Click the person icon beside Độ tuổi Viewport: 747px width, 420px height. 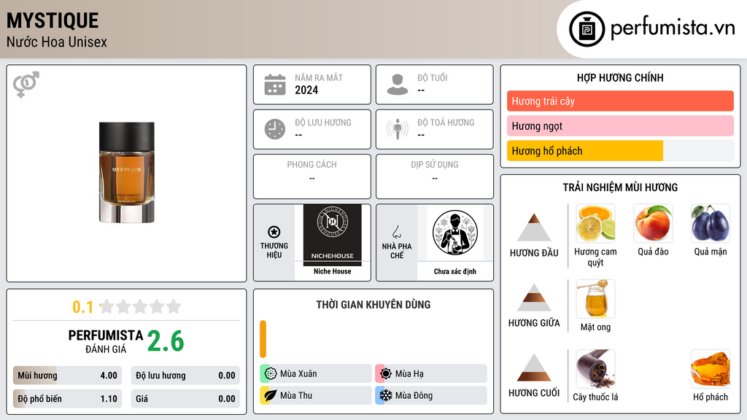(x=398, y=85)
